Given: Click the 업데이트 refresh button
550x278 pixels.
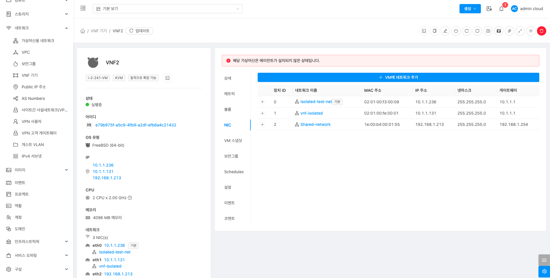Looking at the screenshot, I should pyautogui.click(x=139, y=31).
